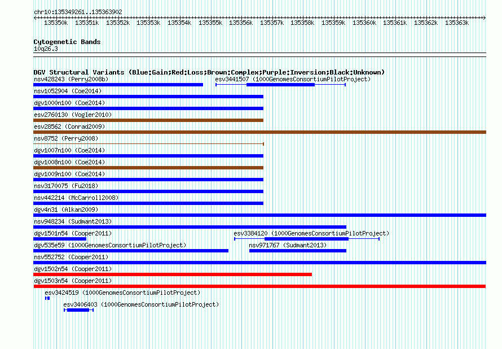Open dgv1503n54 (Cooper2011) label
The height and width of the screenshot is (349, 502).
click(73, 281)
